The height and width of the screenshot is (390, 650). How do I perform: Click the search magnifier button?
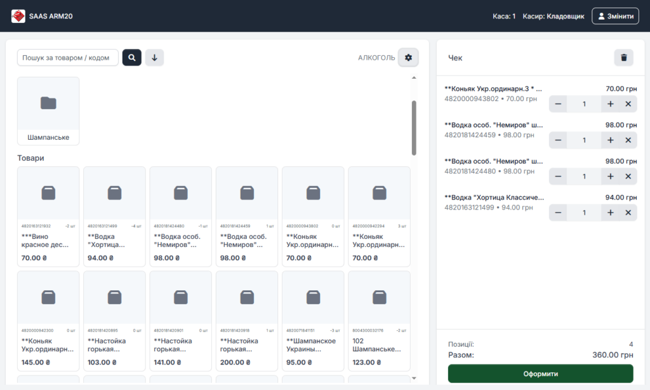[131, 58]
